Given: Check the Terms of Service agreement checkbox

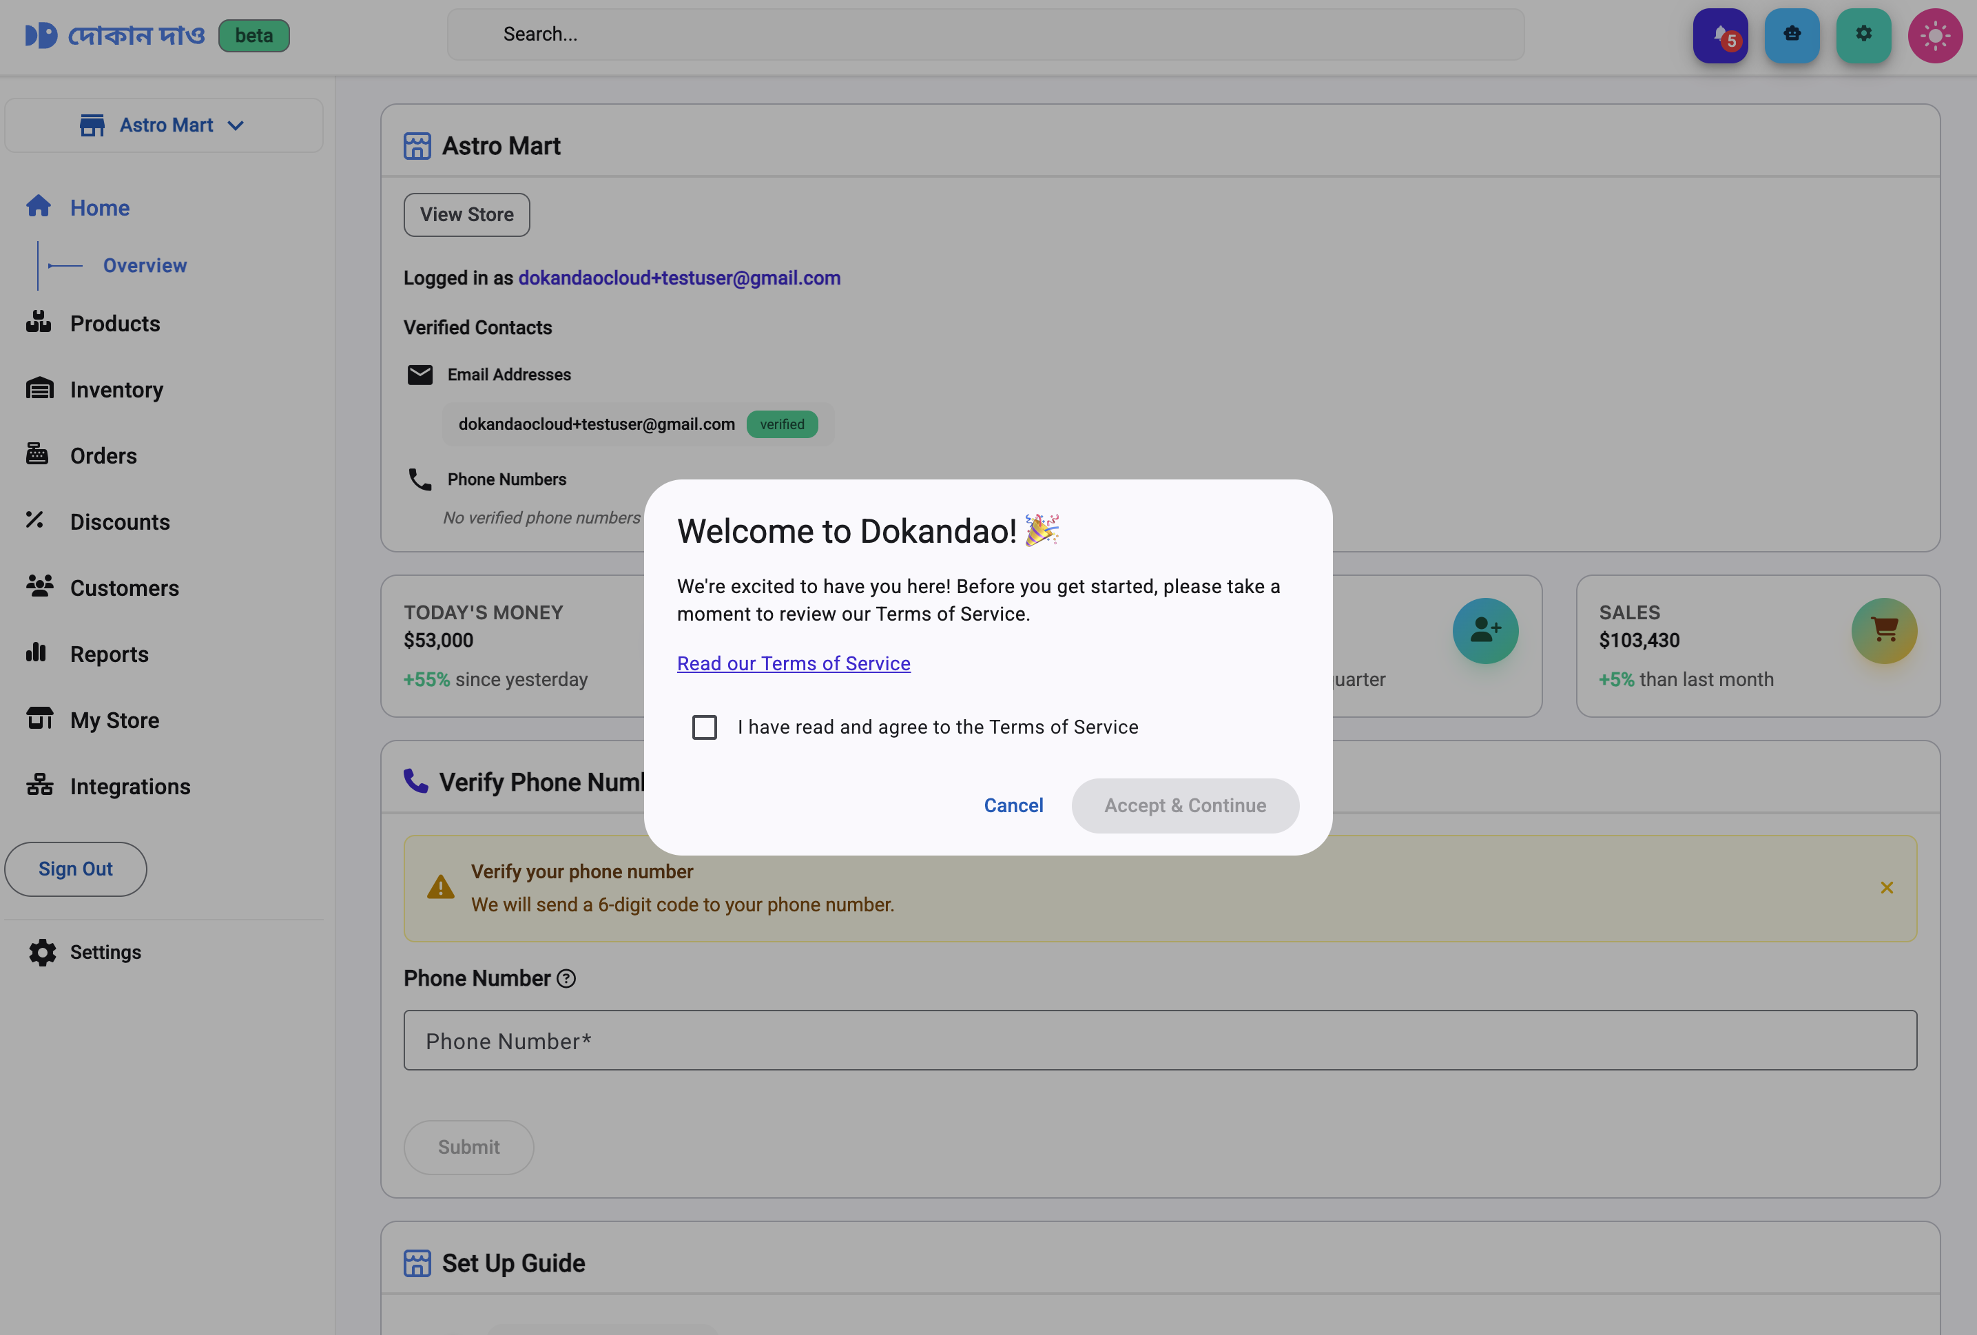Looking at the screenshot, I should click(705, 727).
